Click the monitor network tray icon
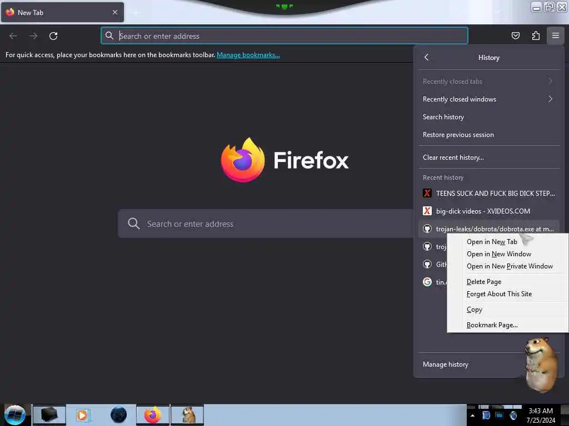569x426 pixels. pyautogui.click(x=500, y=415)
